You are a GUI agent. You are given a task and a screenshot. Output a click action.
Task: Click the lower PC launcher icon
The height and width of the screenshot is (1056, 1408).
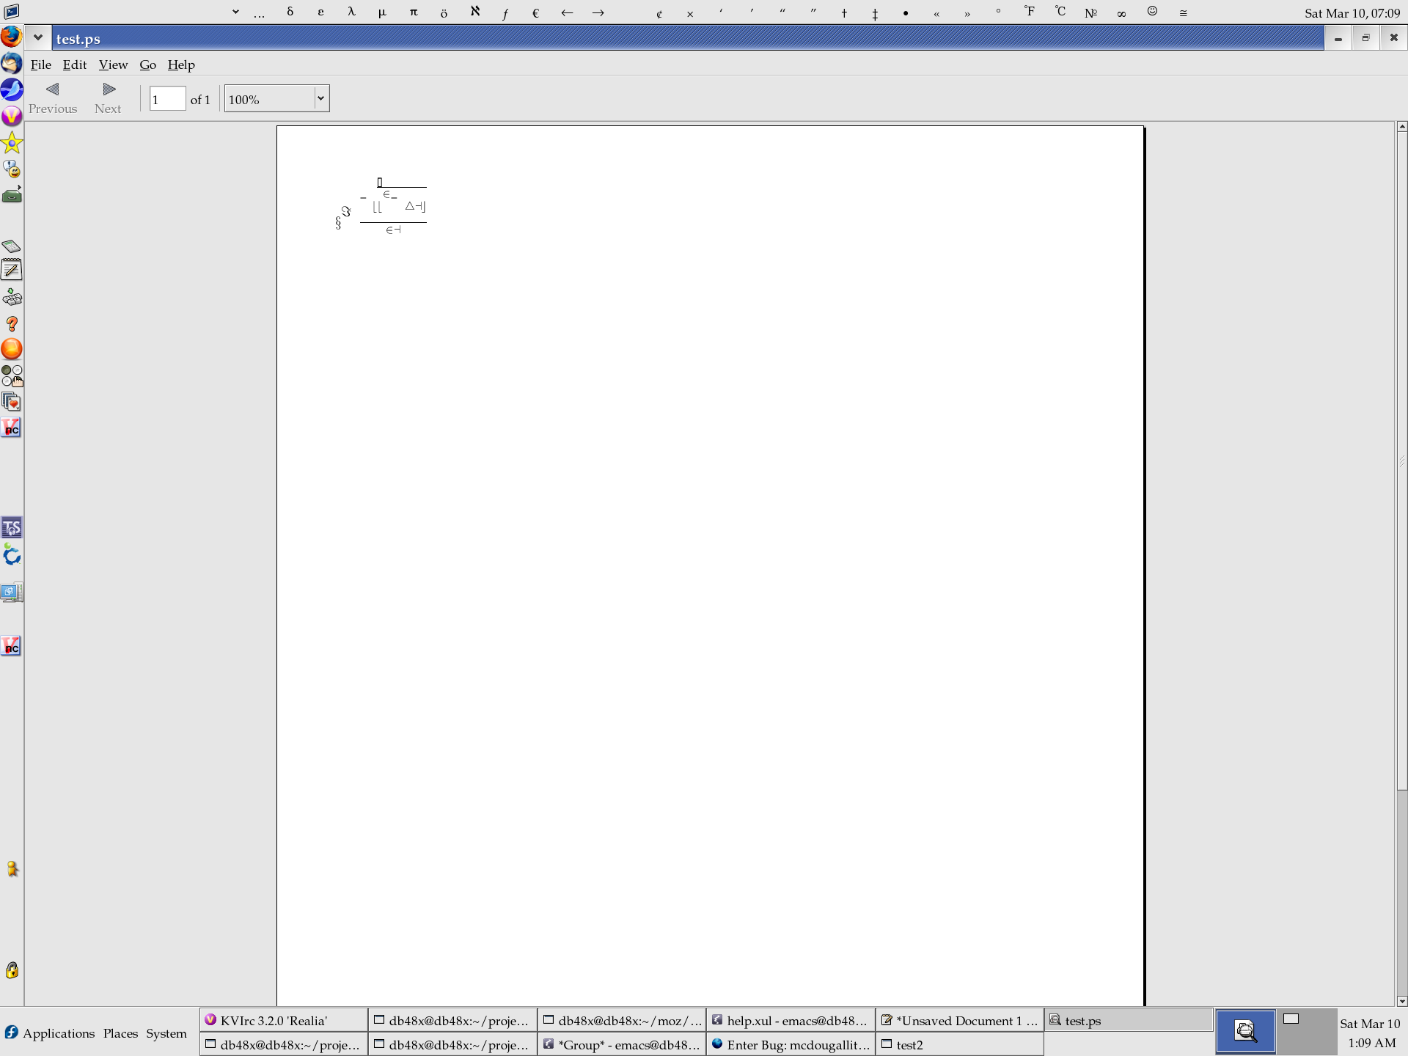[x=12, y=645]
